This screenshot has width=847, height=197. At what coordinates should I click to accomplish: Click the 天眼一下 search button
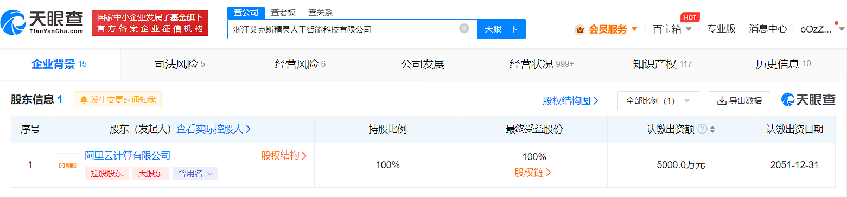pyautogui.click(x=501, y=29)
